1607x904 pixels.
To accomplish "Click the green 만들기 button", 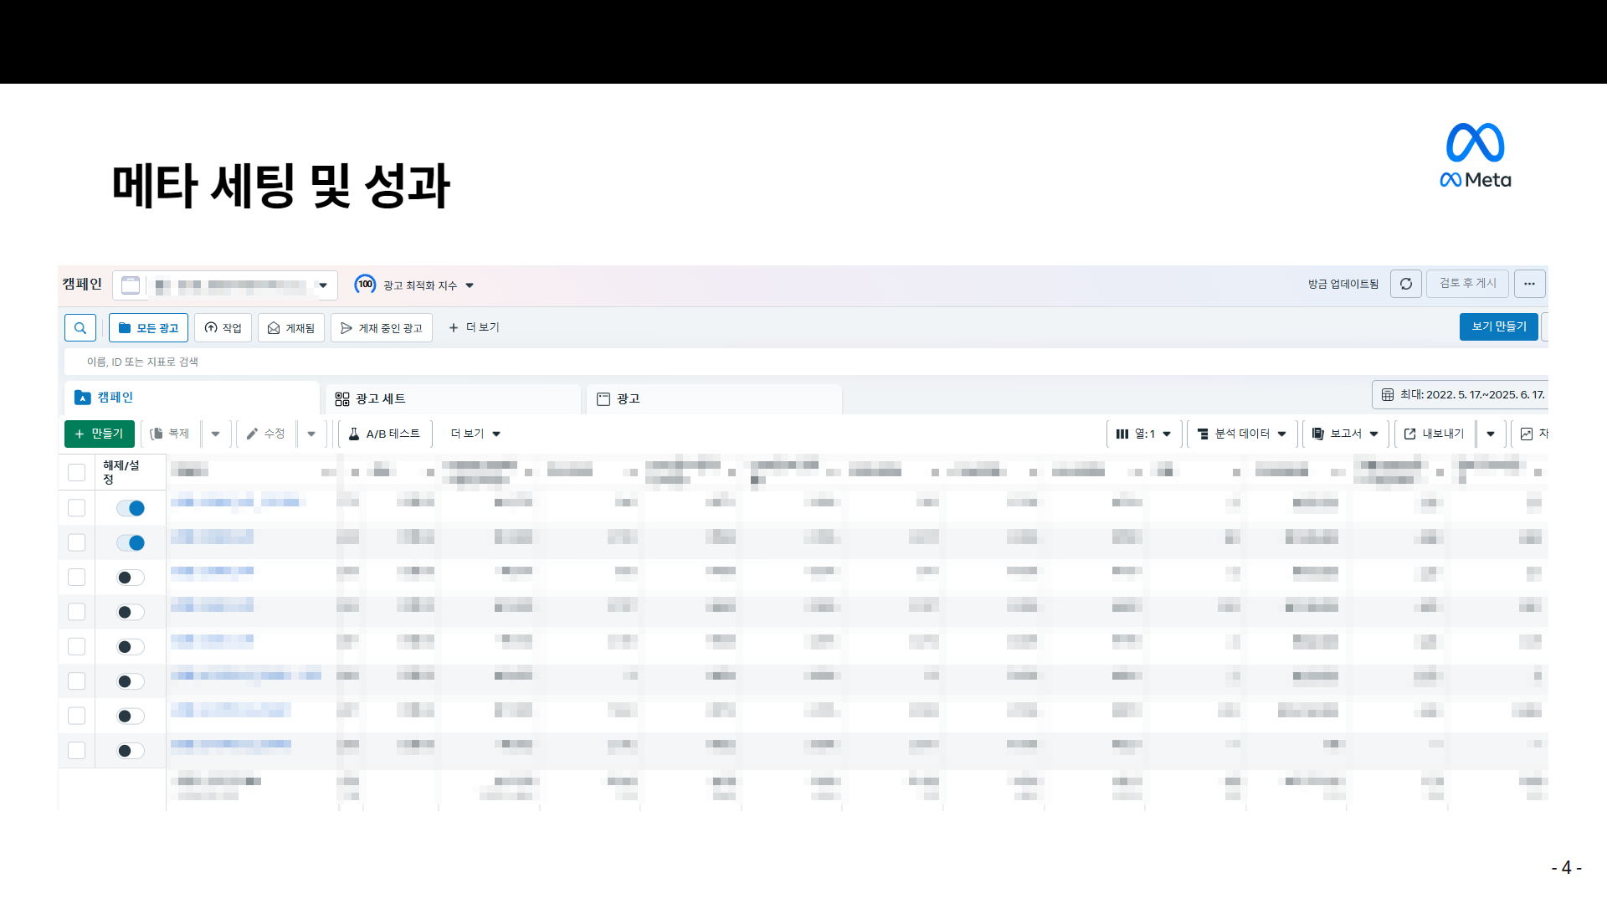I will point(100,434).
